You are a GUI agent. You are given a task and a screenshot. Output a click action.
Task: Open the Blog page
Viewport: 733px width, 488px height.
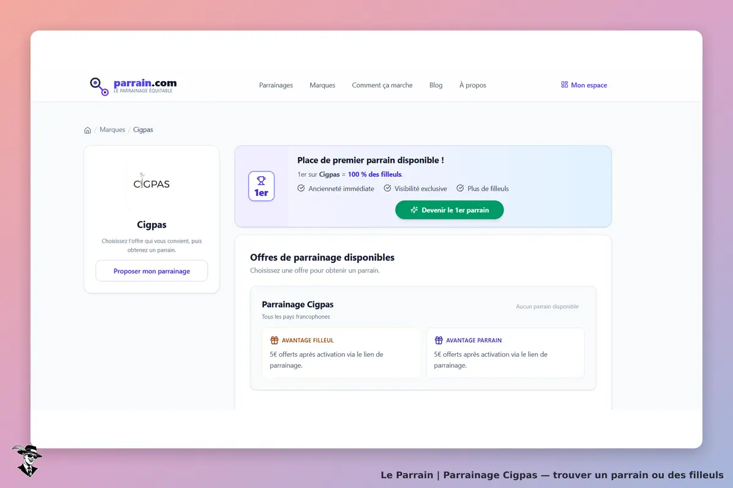(x=436, y=85)
